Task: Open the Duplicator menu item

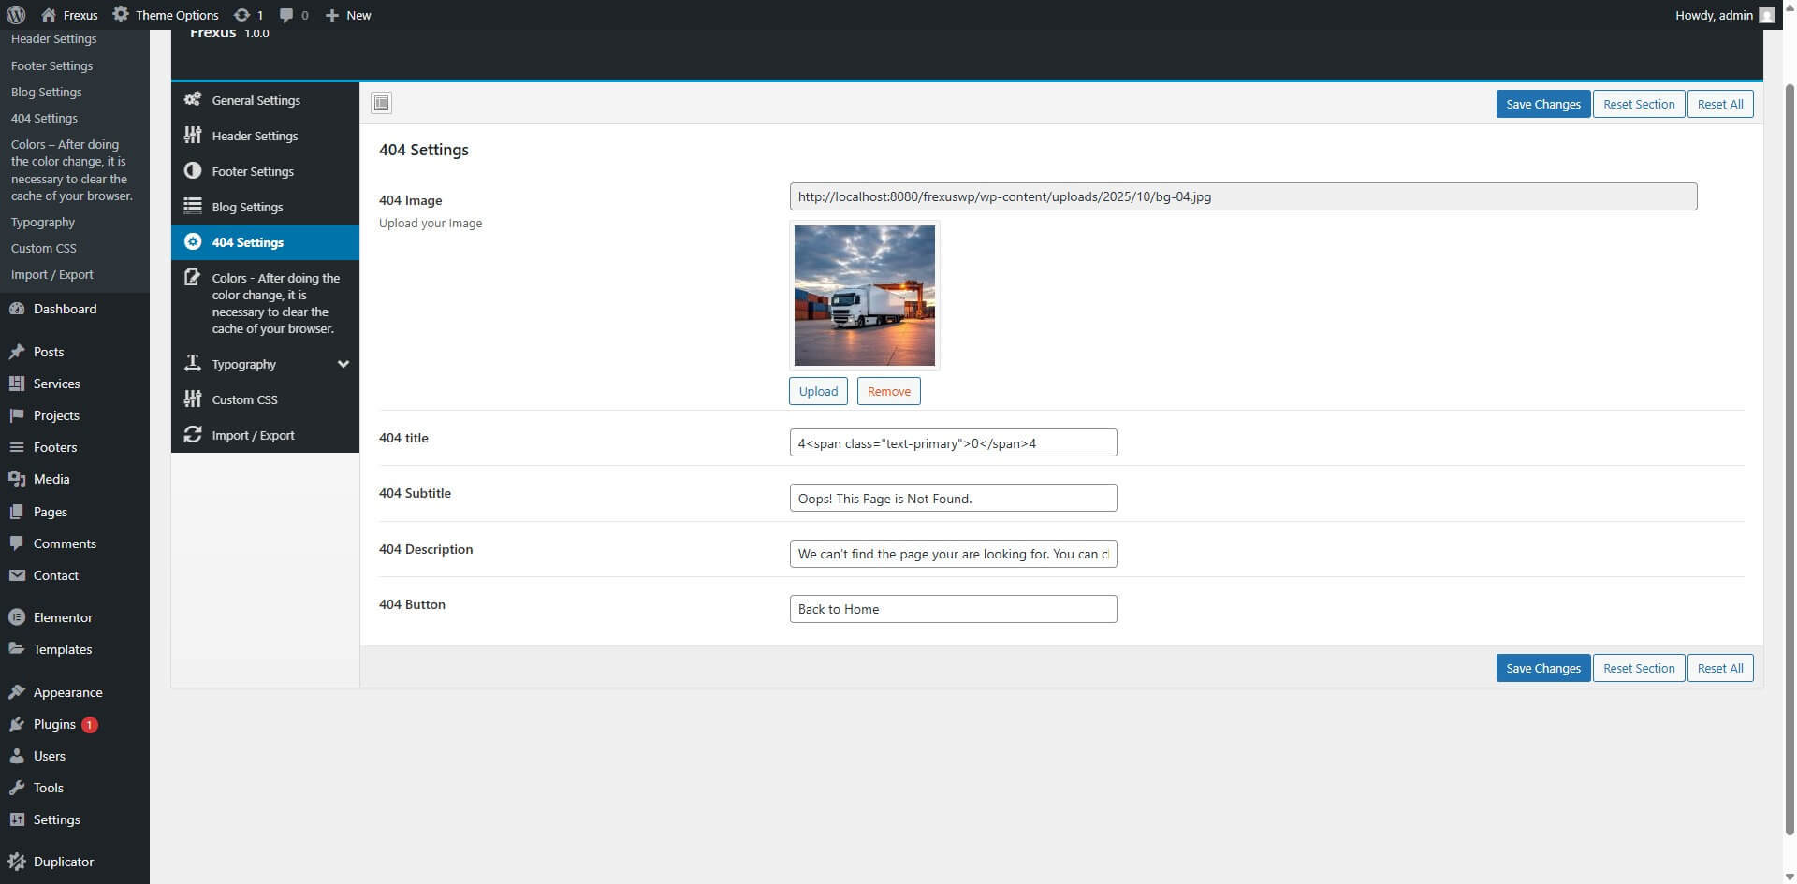Action: click(x=63, y=862)
